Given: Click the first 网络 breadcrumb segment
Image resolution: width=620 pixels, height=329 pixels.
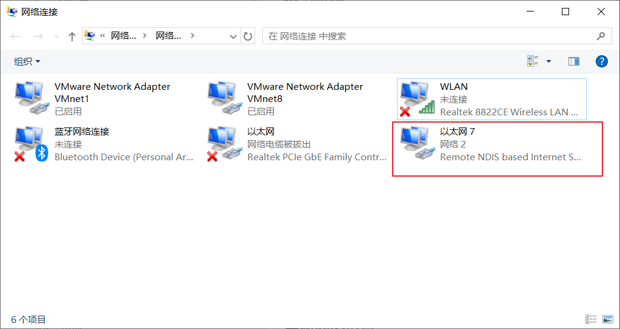Looking at the screenshot, I should point(124,36).
